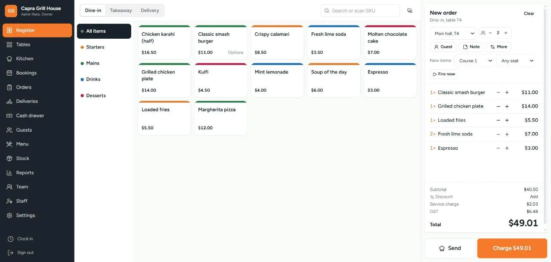Click the CG restaurant logo
Image resolution: width=551 pixels, height=262 pixels.
click(x=11, y=11)
